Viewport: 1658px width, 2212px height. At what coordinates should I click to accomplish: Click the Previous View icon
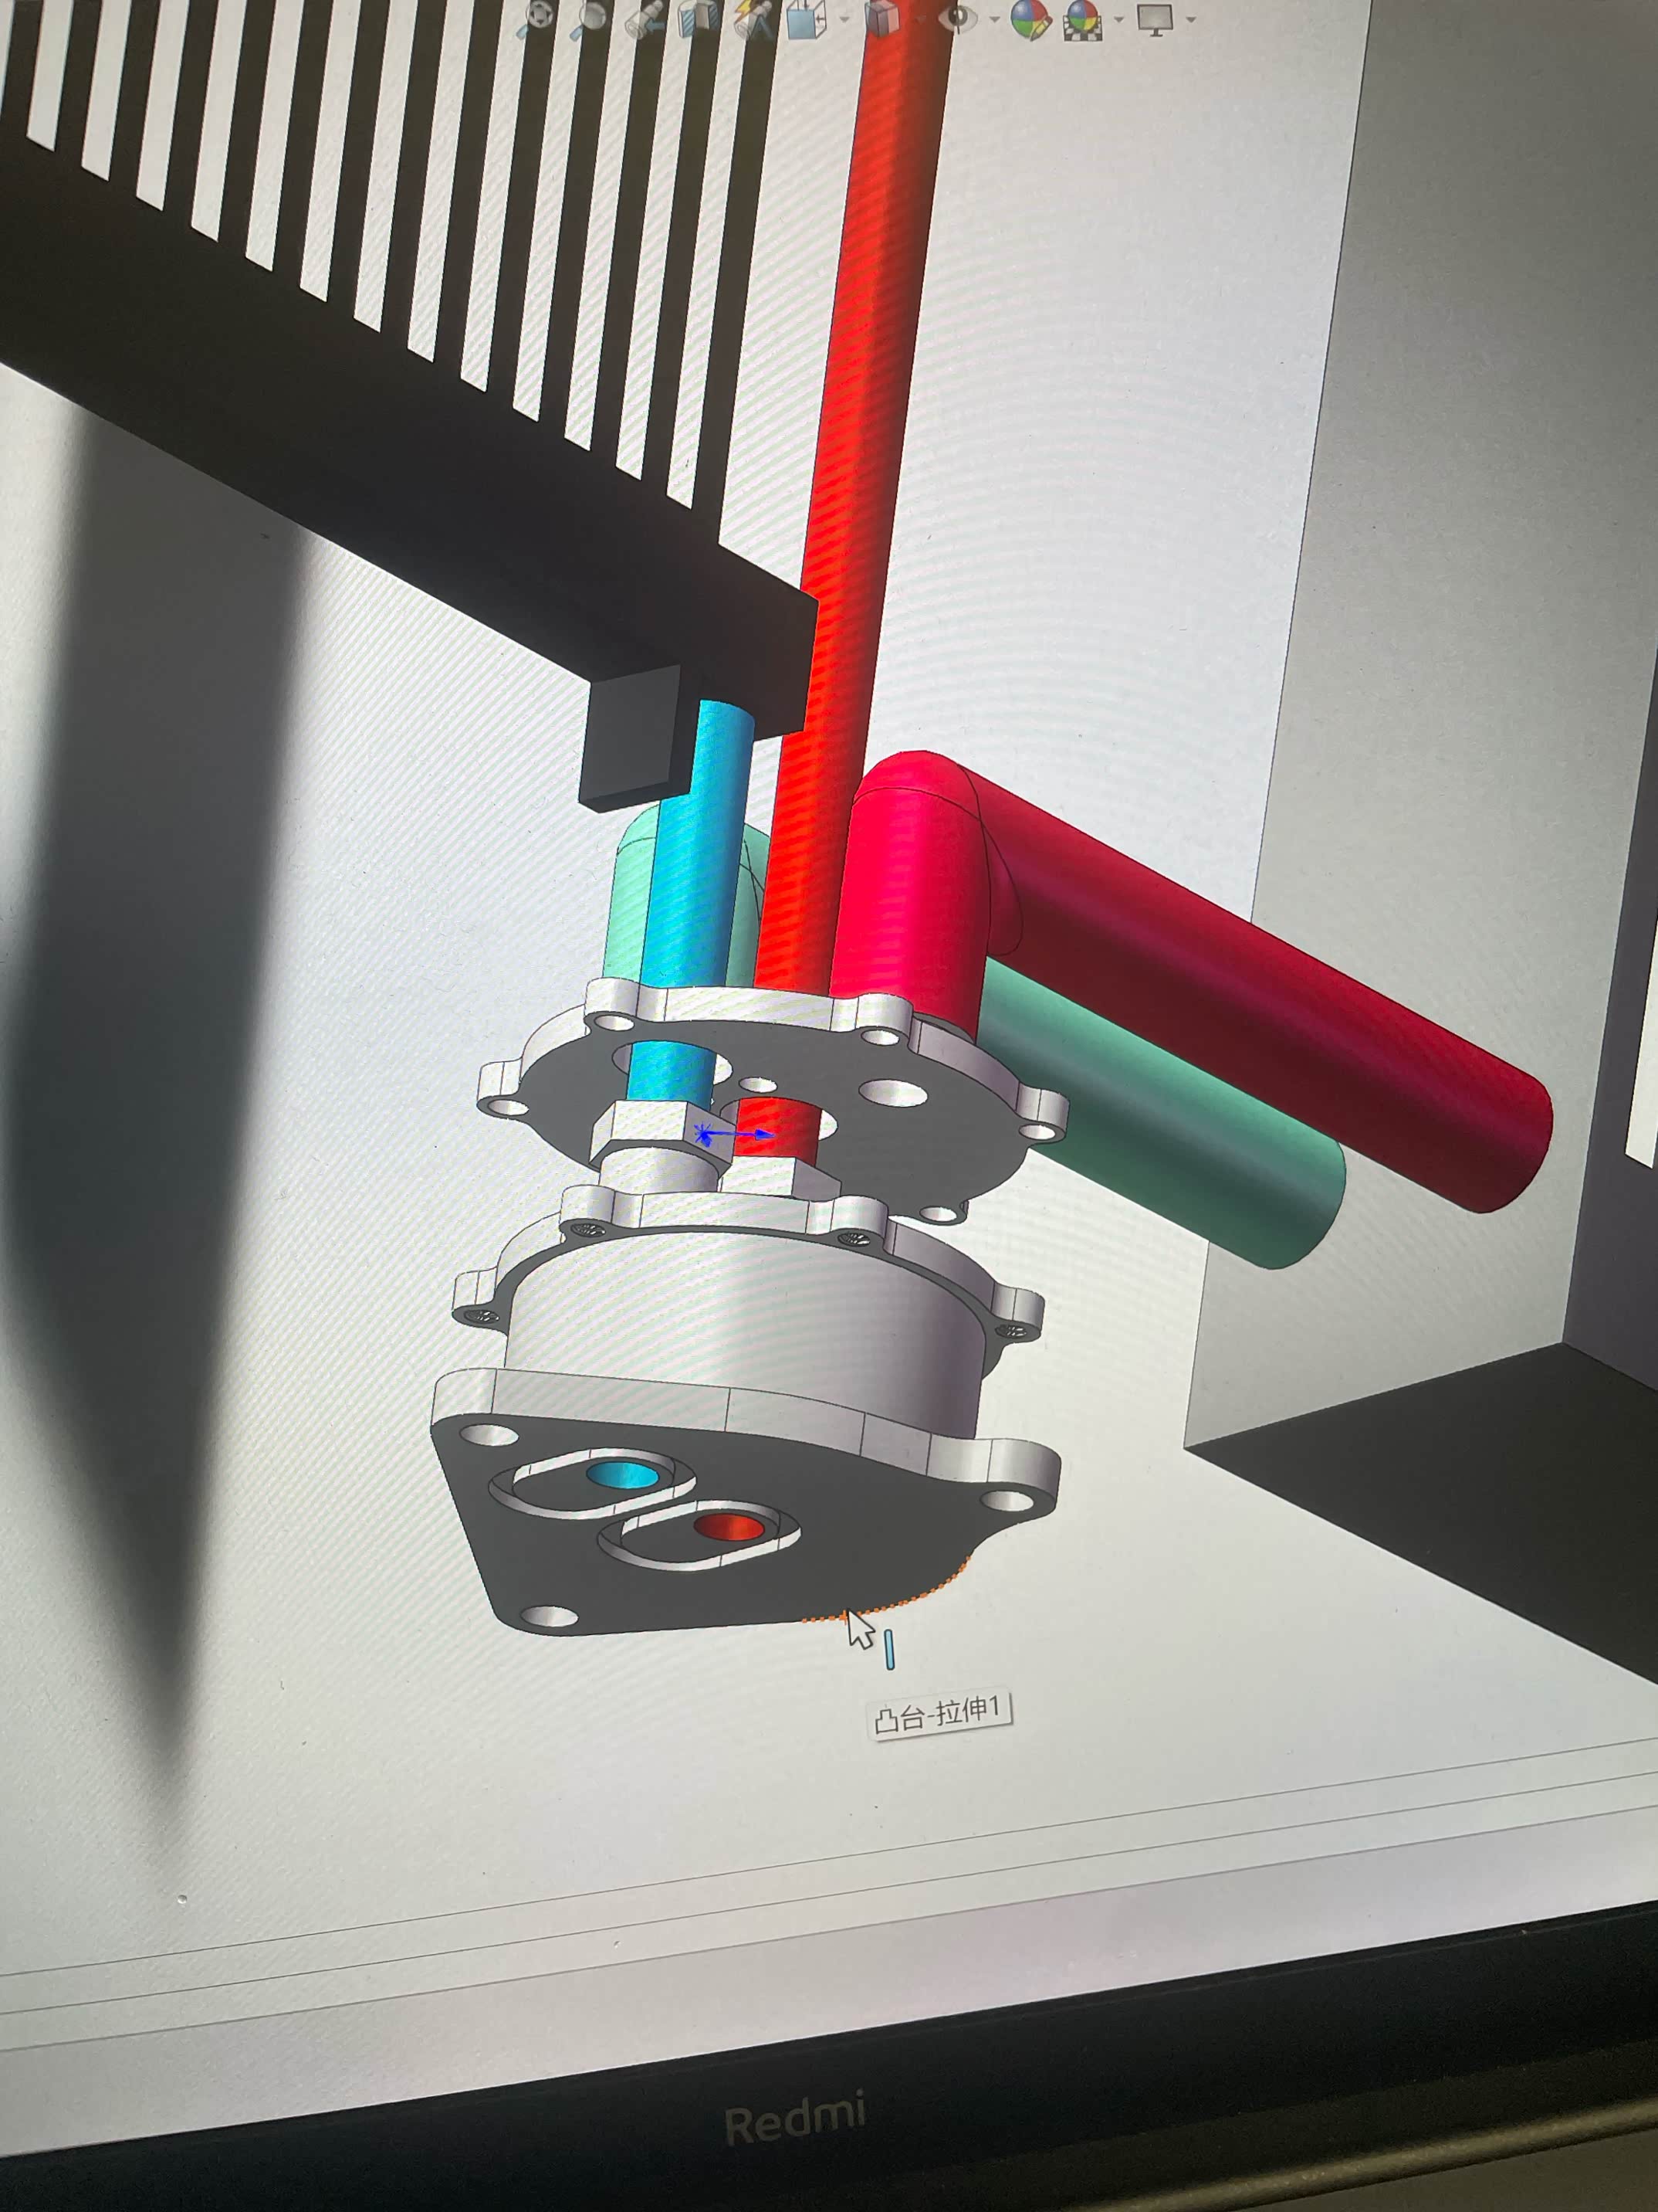click(x=645, y=20)
